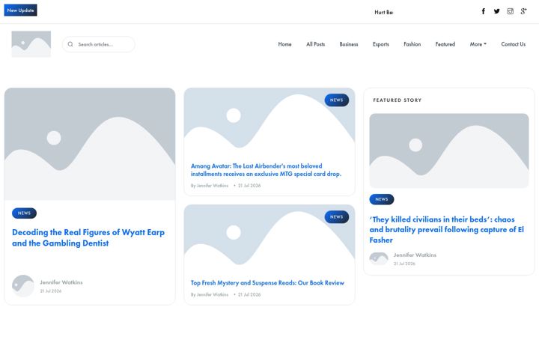Image resolution: width=539 pixels, height=337 pixels.
Task: Click Jennifer Watkins avatar under Wyatt Earp article
Action: (x=23, y=286)
